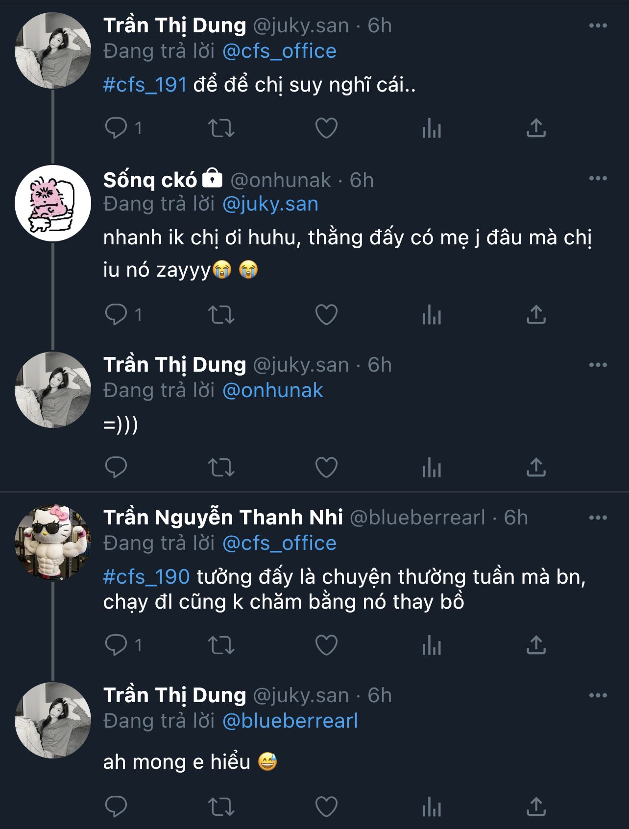Open Trần Nguyễn Thanh Nhi's Hello Kitty avatar

click(53, 542)
